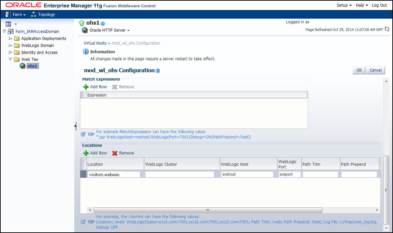Click the Log Out link
The image size is (393, 233).
379,5
